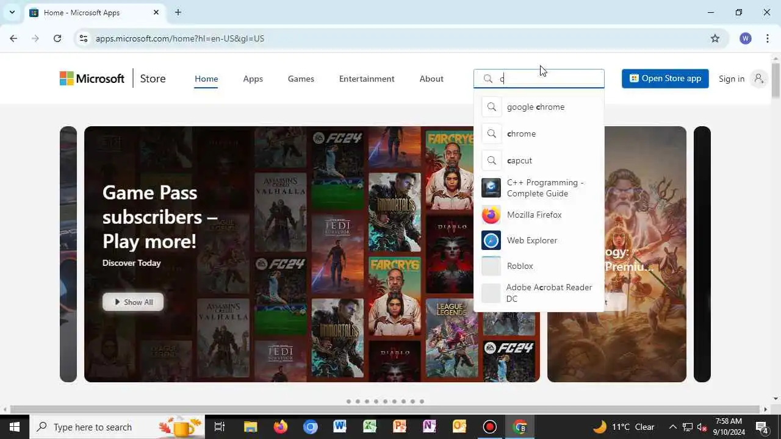This screenshot has height=439, width=781.
Task: Click the muted volume tray icon
Action: coord(702,427)
